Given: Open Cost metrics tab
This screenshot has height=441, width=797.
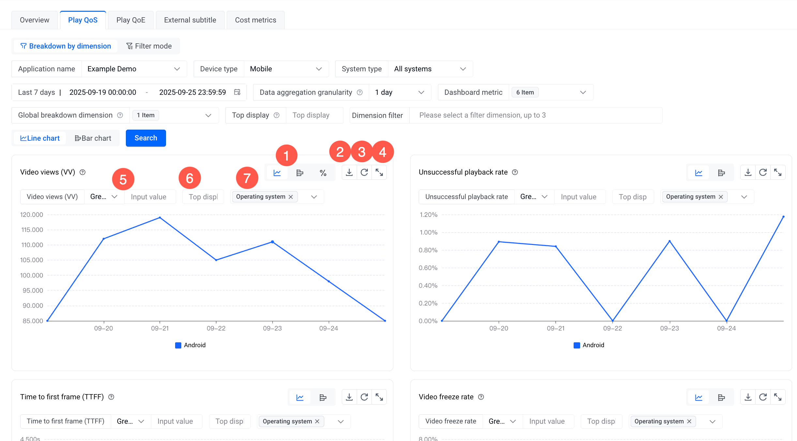Looking at the screenshot, I should [x=255, y=20].
